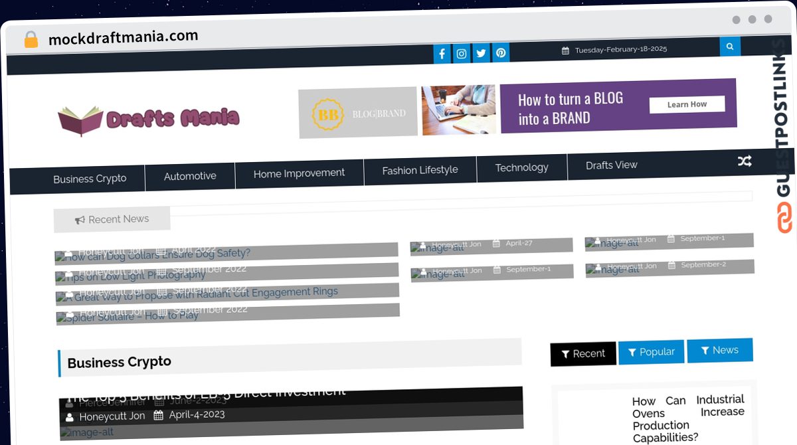797x445 pixels.
Task: Click the April-27 post date
Action: (x=519, y=243)
